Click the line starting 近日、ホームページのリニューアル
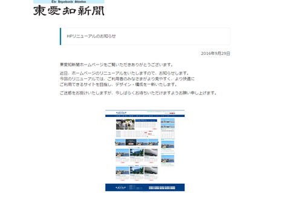 click(124, 73)
